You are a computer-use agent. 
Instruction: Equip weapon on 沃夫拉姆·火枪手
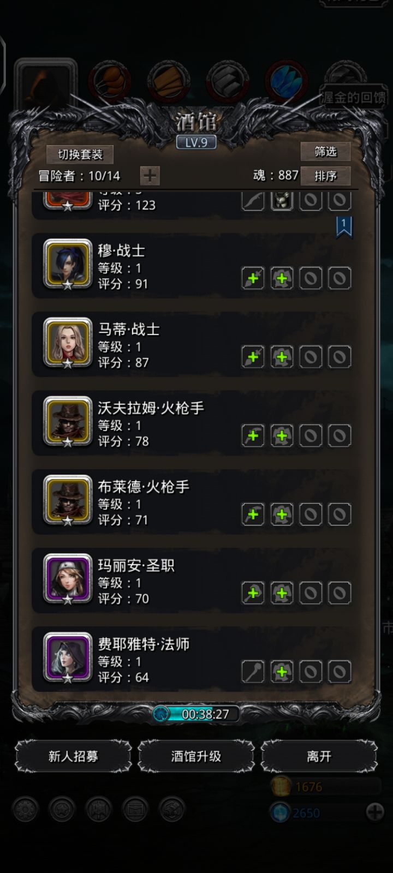click(x=253, y=435)
